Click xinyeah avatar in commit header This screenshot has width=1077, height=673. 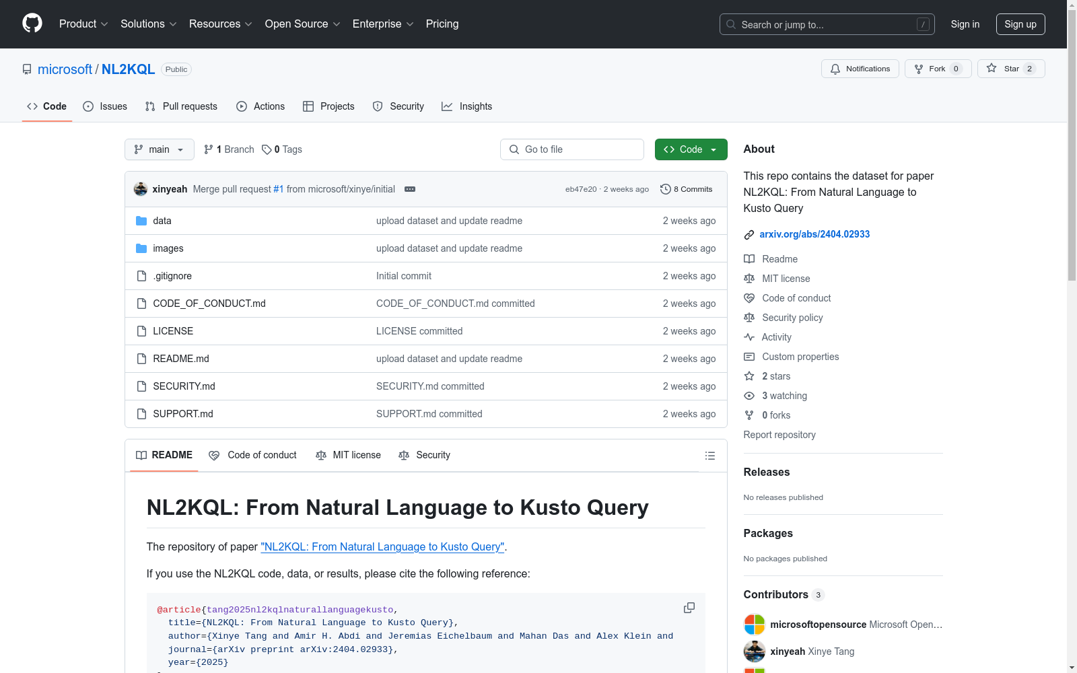coord(141,189)
